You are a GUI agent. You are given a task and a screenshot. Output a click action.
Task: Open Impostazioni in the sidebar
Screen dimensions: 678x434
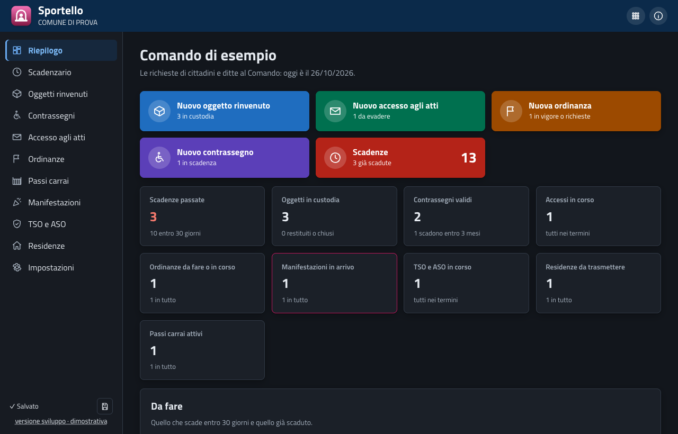click(x=61, y=267)
